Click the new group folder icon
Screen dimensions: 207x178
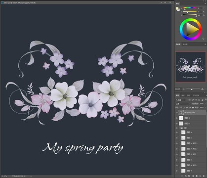(x=197, y=176)
